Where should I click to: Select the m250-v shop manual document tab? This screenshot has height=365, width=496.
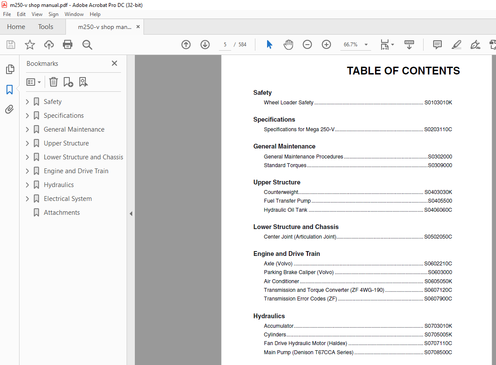[x=104, y=27]
